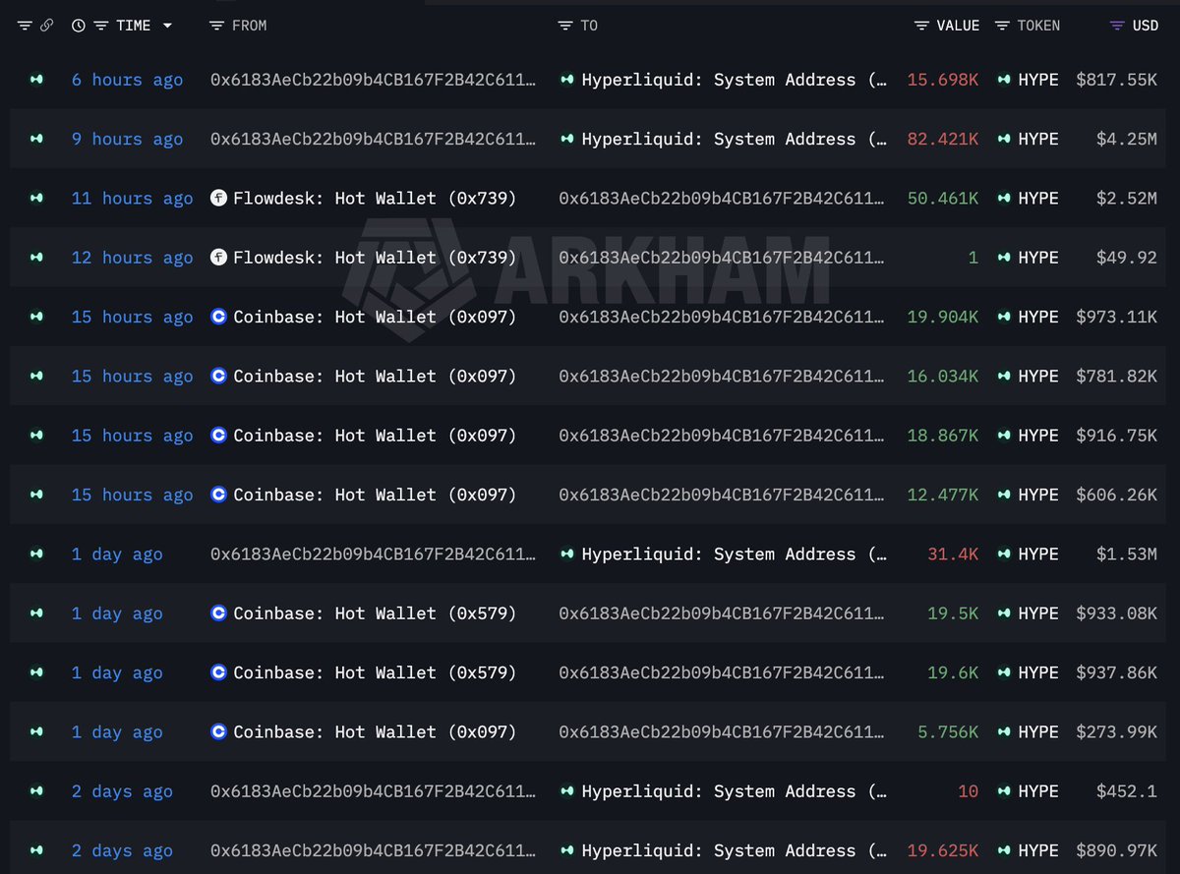Image resolution: width=1180 pixels, height=874 pixels.
Task: Open the '11 hours ago' transaction link
Action: [132, 198]
